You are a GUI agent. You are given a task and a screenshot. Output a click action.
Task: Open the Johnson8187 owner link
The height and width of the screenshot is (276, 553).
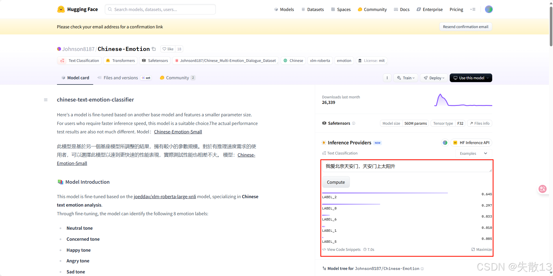tap(78, 49)
